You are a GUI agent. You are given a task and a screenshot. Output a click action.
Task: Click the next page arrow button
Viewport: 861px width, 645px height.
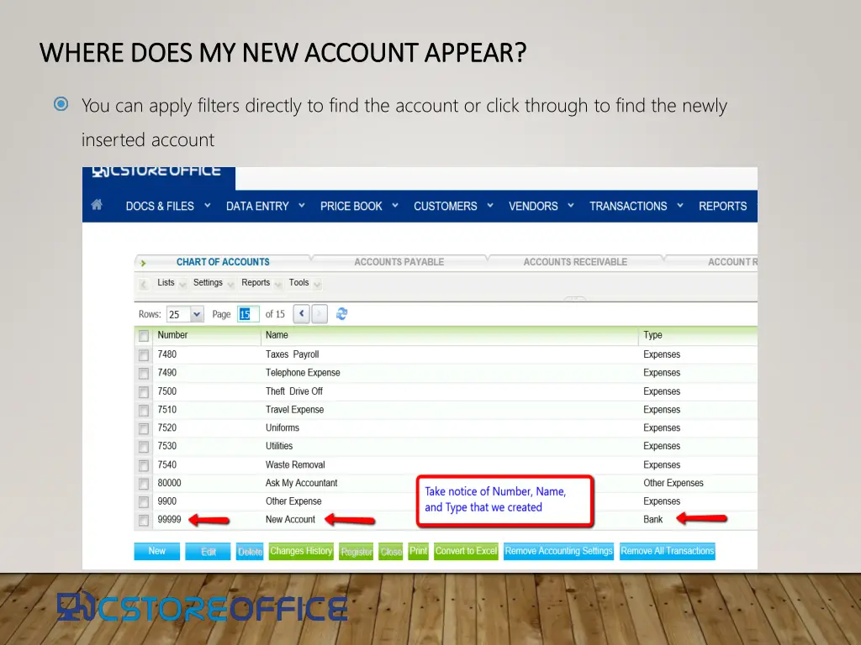coord(320,314)
